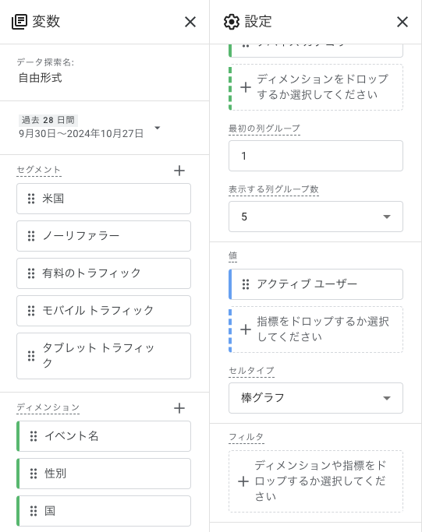Click 指標をドロップ metric drop zone
Image resolution: width=422 pixels, height=532 pixels.
coord(316,329)
